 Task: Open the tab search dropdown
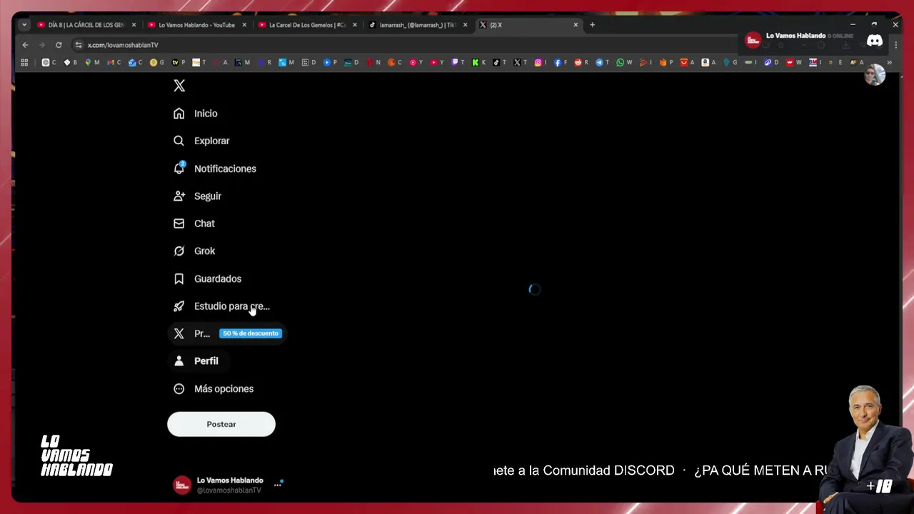pos(24,25)
